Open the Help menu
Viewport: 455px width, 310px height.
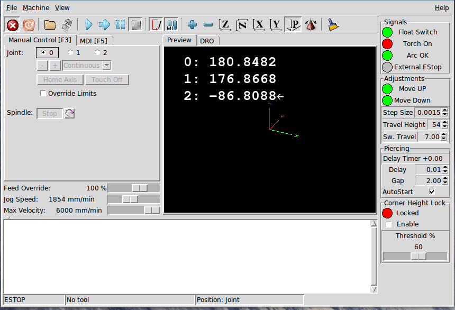[442, 8]
